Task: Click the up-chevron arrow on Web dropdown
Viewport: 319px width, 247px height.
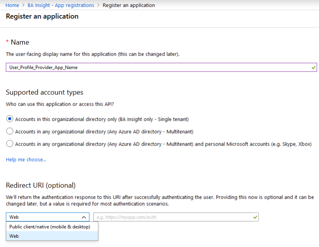Action: click(84, 217)
